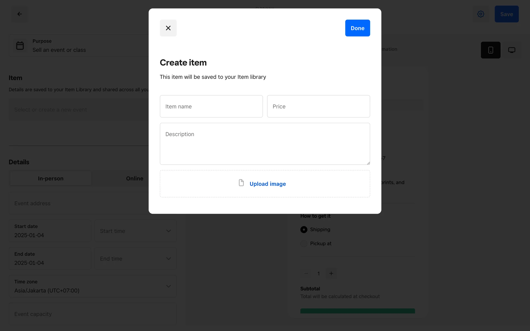Select the Shipping radio option
530x331 pixels.
point(304,229)
